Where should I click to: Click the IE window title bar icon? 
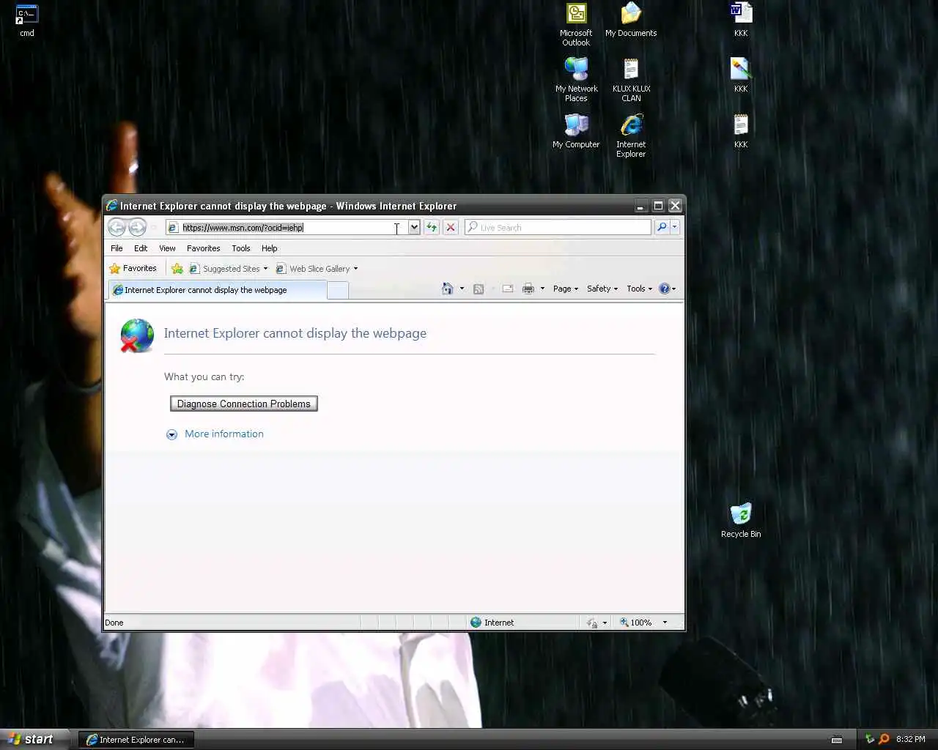111,206
